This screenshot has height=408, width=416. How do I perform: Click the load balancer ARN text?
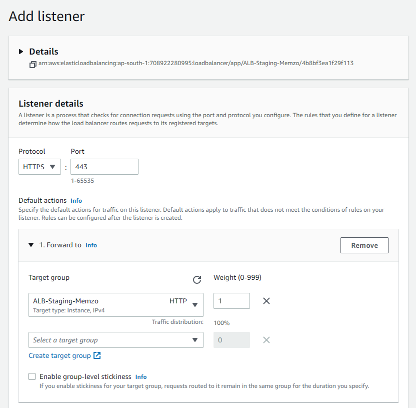coord(196,64)
